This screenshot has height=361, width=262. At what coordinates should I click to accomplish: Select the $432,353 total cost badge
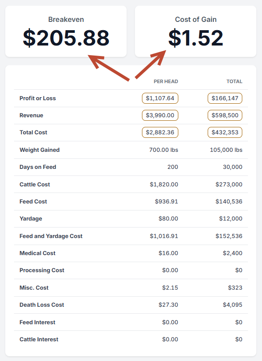225,132
